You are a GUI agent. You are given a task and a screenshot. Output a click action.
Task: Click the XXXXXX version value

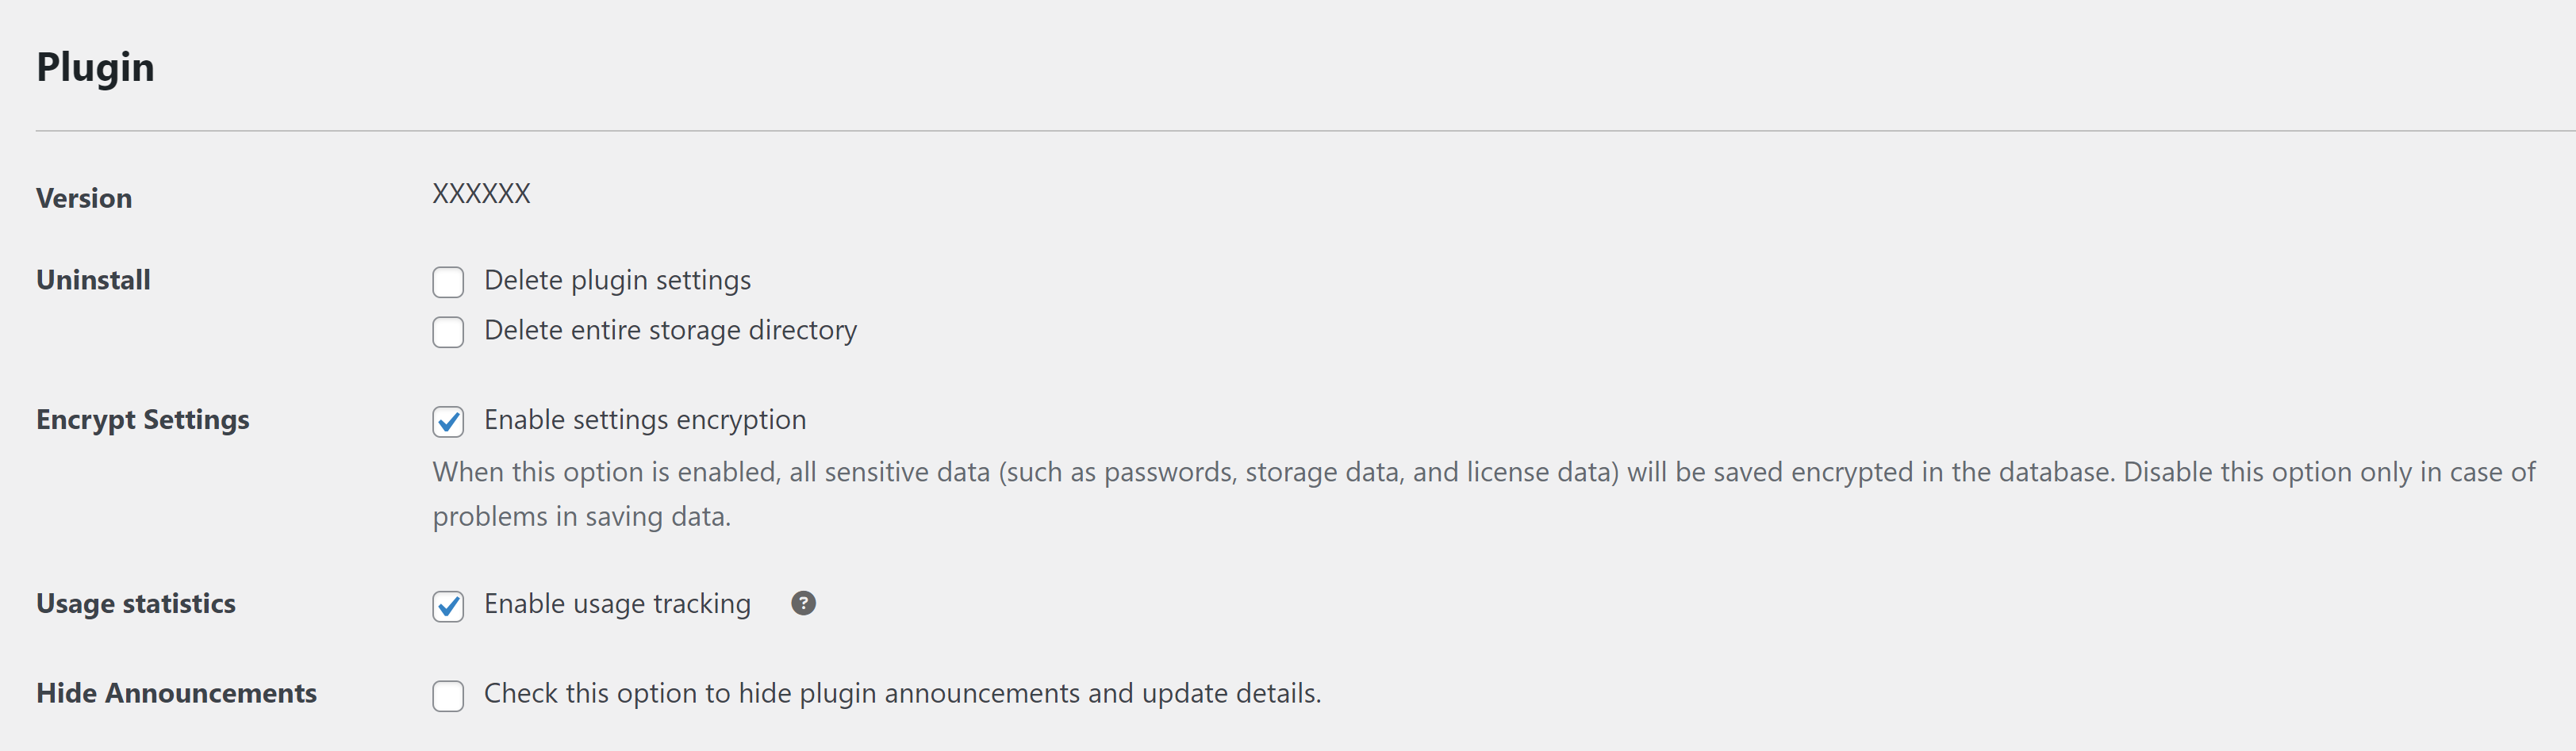[481, 194]
